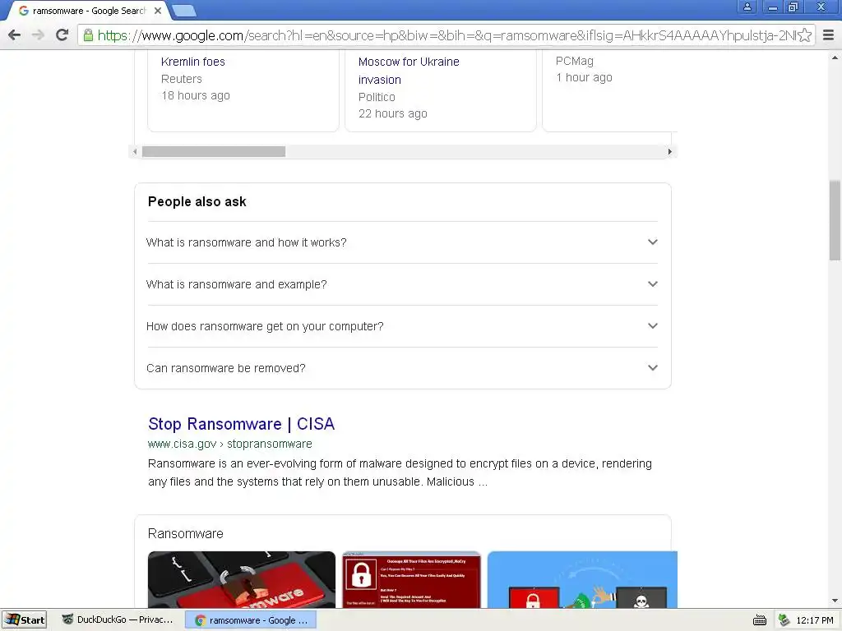Viewport: 842px width, 631px height.
Task: Click the network status tray icon
Action: pos(784,620)
